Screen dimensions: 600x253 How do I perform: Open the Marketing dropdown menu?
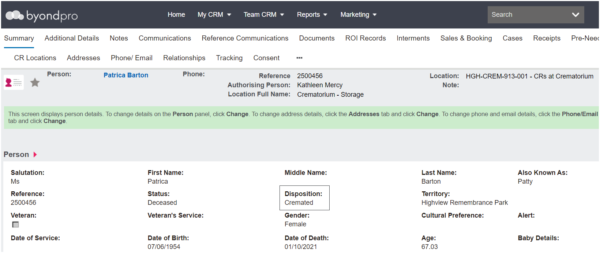359,15
